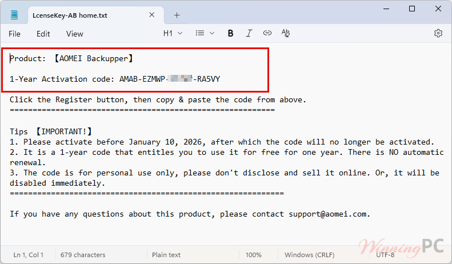Click the Notepad app icon
The image size is (452, 264).
tap(14, 15)
